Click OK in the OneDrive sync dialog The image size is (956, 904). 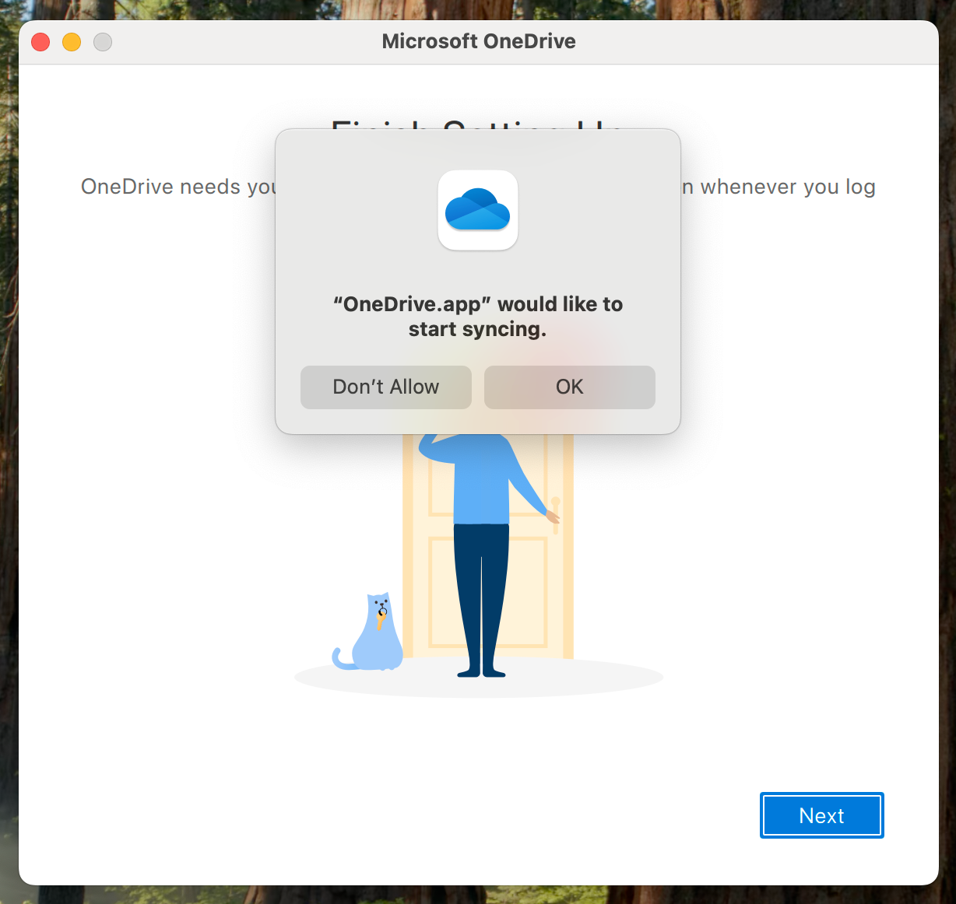click(x=569, y=387)
